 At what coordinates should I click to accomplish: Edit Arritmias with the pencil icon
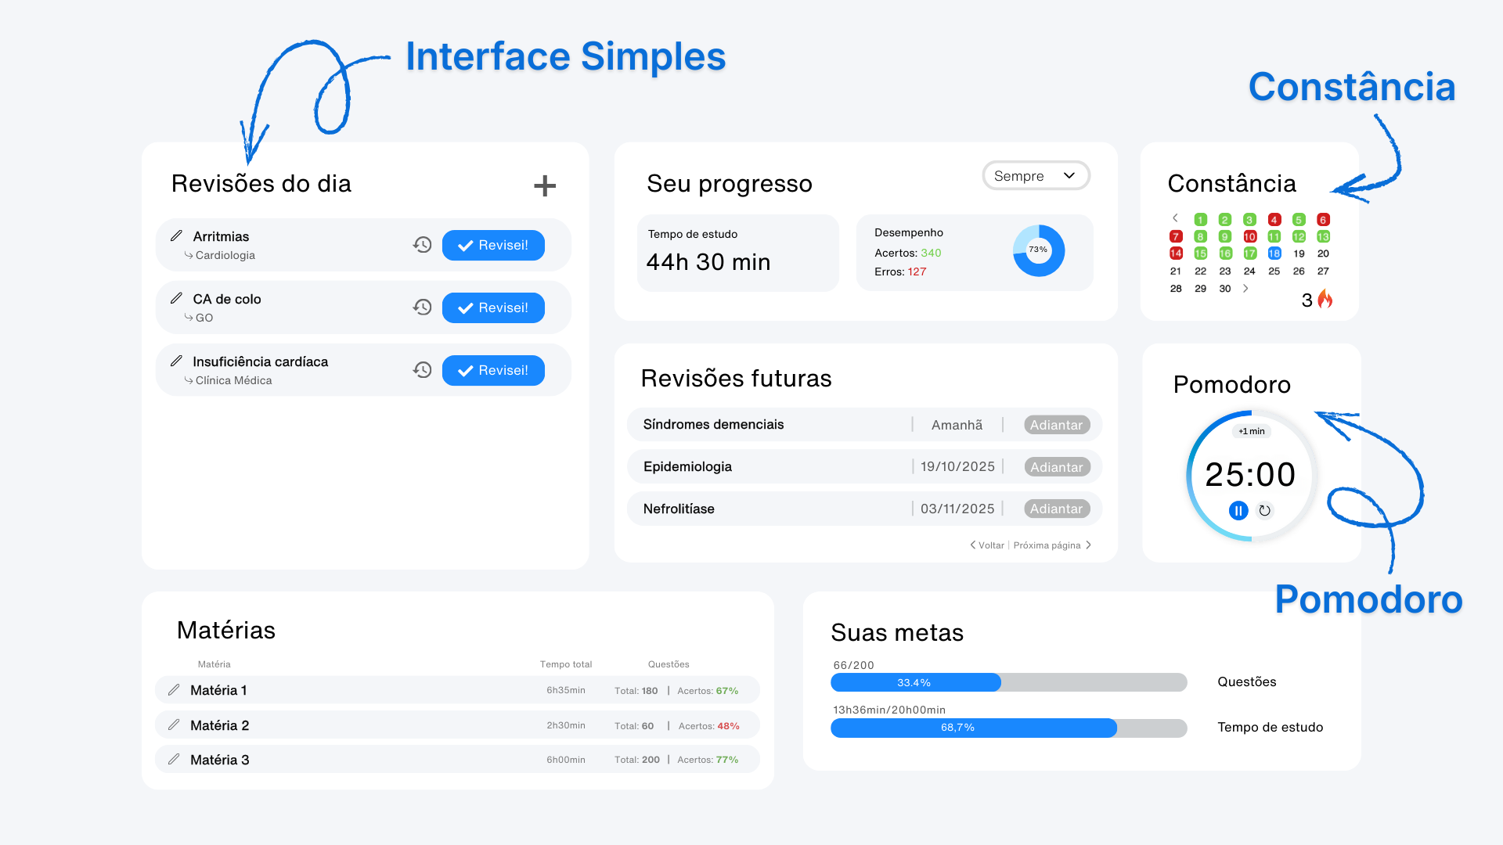(x=177, y=236)
